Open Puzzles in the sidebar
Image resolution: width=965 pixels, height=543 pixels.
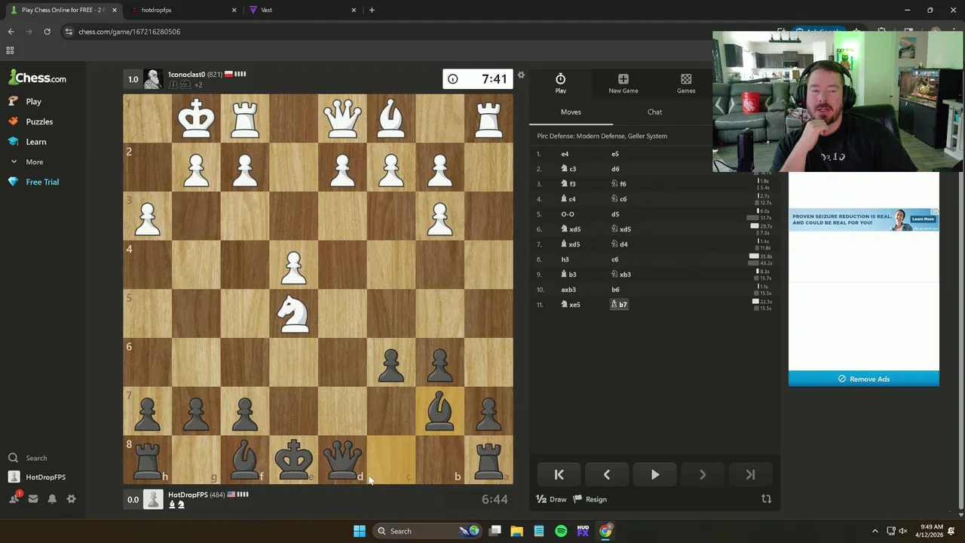(31, 121)
